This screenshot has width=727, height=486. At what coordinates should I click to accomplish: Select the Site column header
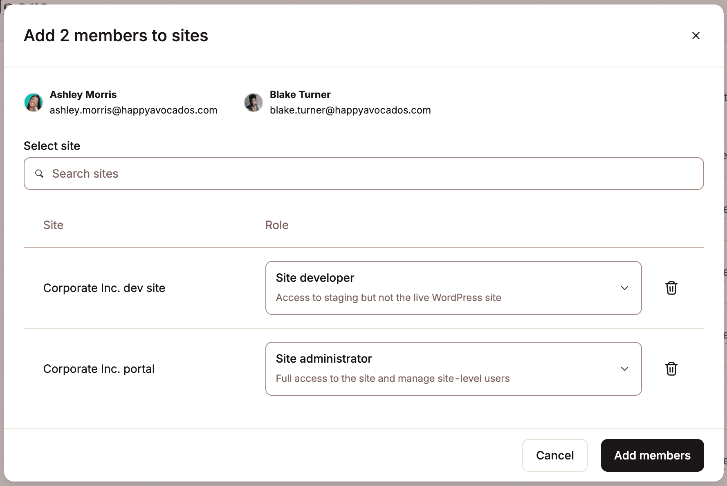[53, 225]
